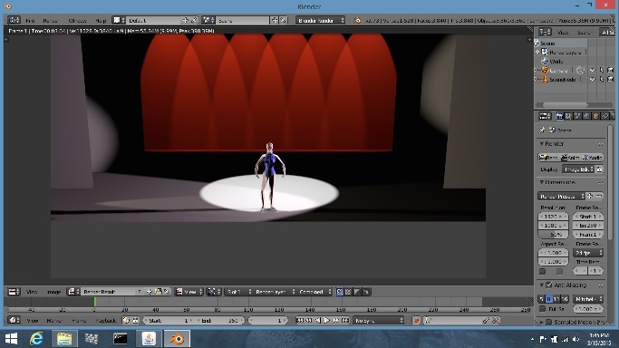Open properties editor type selector
This screenshot has width=619, height=348.
click(545, 116)
